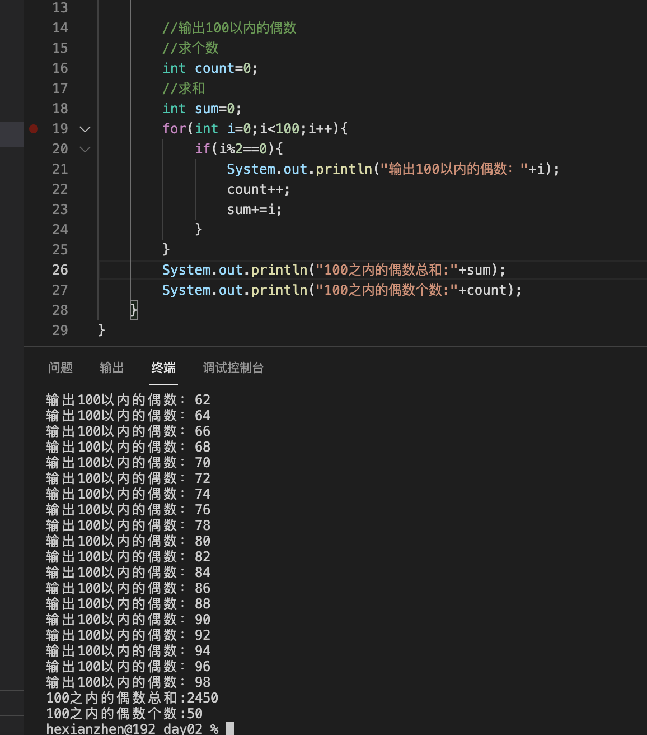The width and height of the screenshot is (647, 735).
Task: Click the breakpoint gutter beside line 20
Action: pyautogui.click(x=34, y=149)
